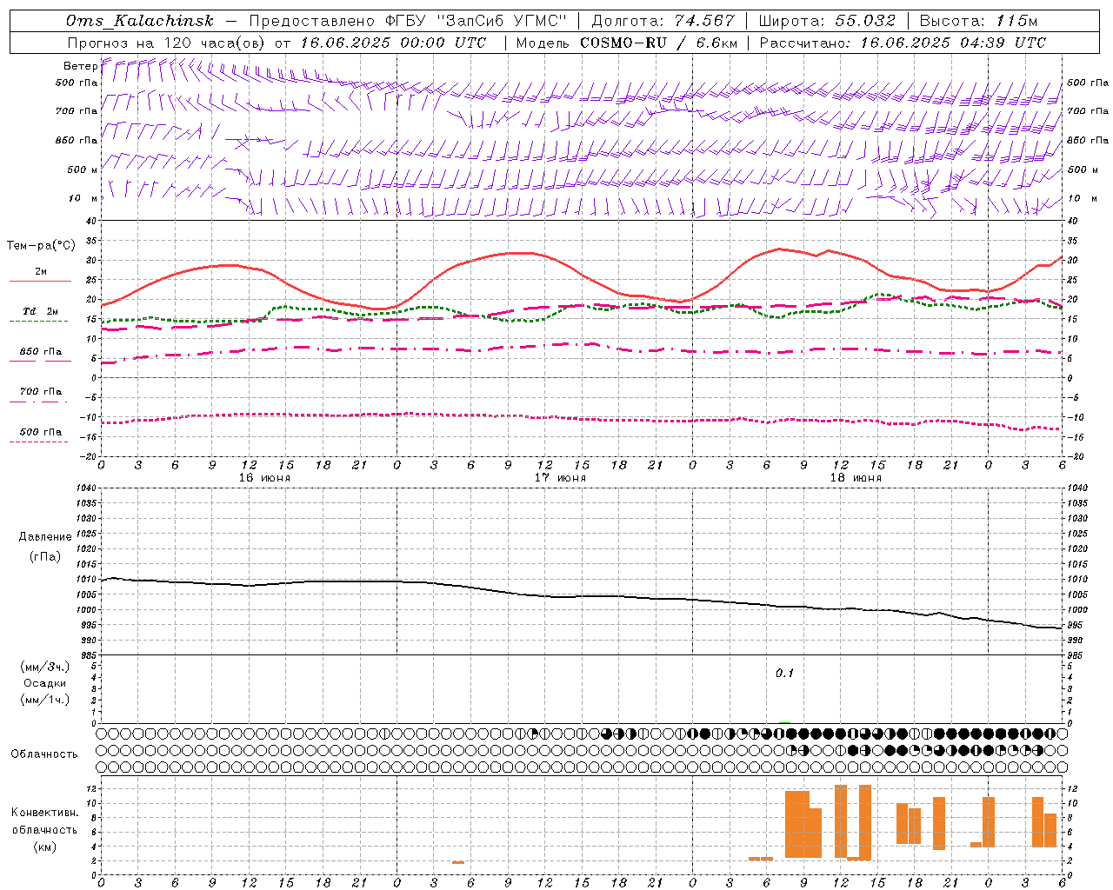Click the '10 м' wind level label on the left
The image size is (1113, 890).
tap(84, 198)
